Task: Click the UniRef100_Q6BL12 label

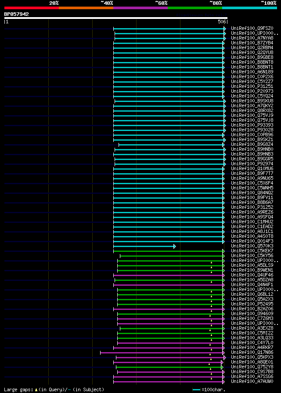Action: [x=252, y=294]
